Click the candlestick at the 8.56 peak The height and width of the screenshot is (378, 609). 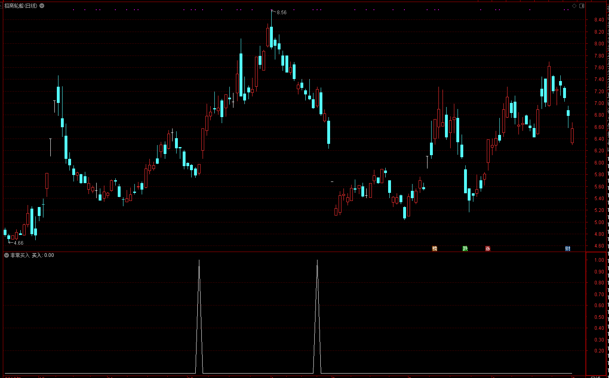(x=271, y=37)
